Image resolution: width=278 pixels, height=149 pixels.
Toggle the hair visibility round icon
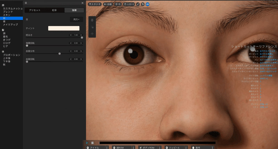[138, 4]
